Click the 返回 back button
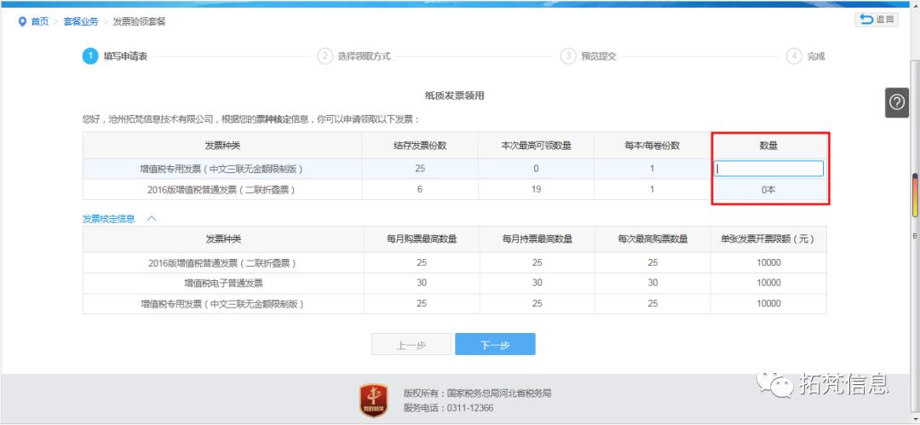This screenshot has height=425, width=920. (x=876, y=20)
